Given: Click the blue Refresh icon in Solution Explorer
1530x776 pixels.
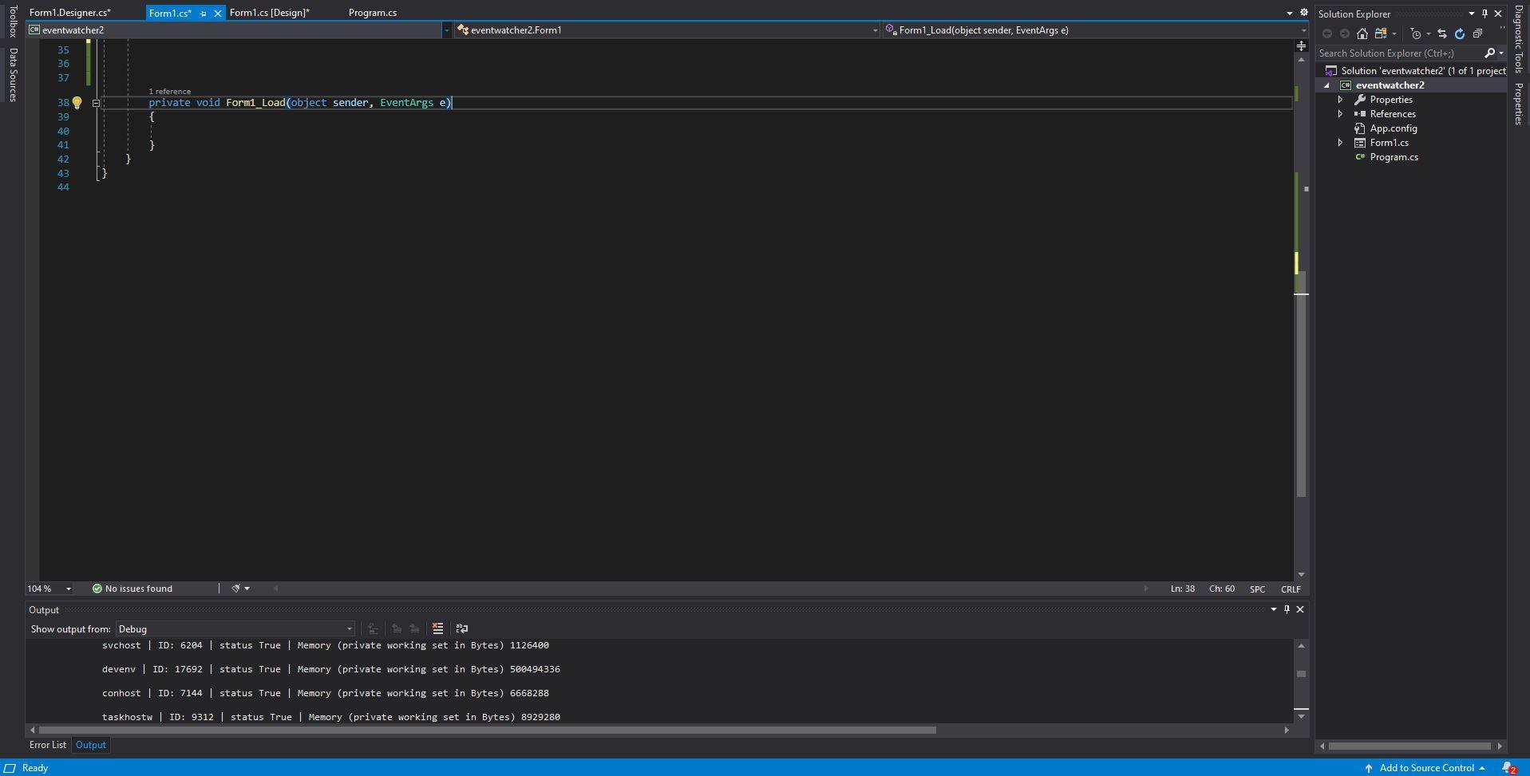Looking at the screenshot, I should point(1460,33).
